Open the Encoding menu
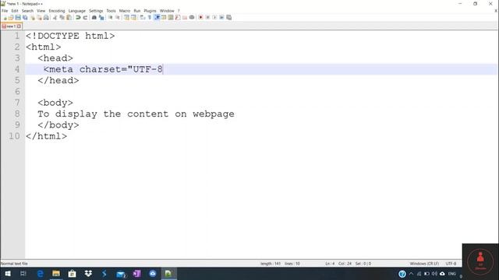The height and width of the screenshot is (280, 499). (x=57, y=11)
